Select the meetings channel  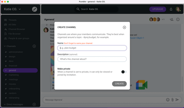[20, 79]
